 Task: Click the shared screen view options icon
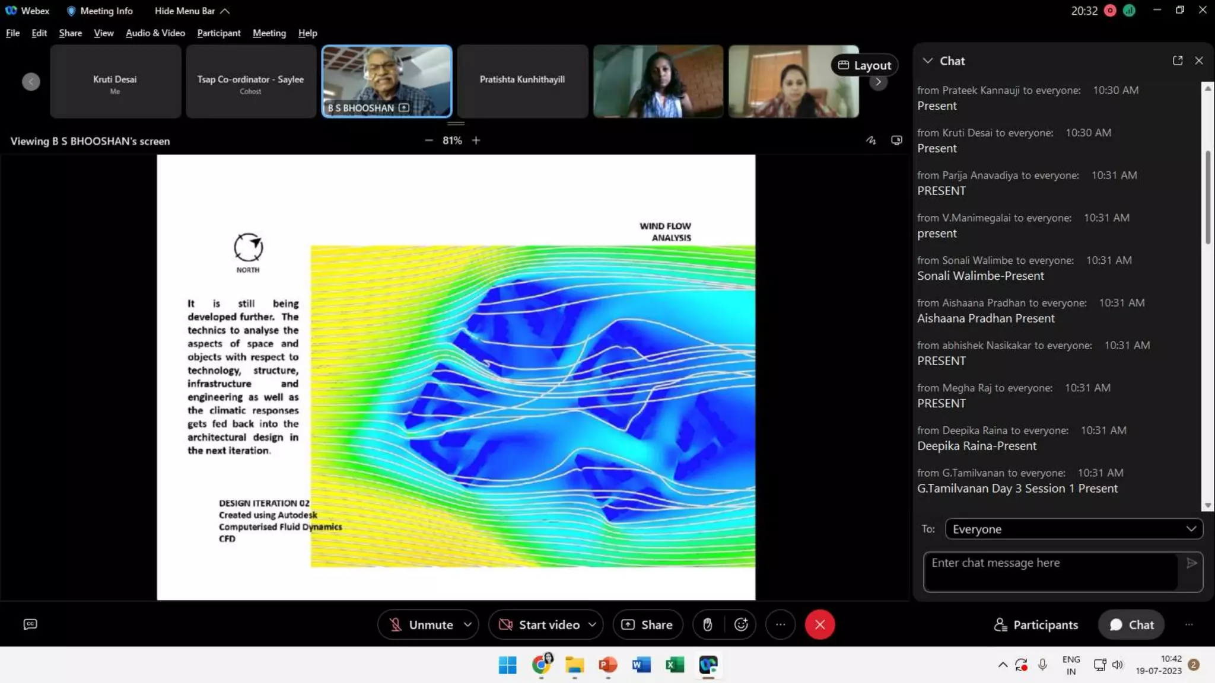pos(896,141)
